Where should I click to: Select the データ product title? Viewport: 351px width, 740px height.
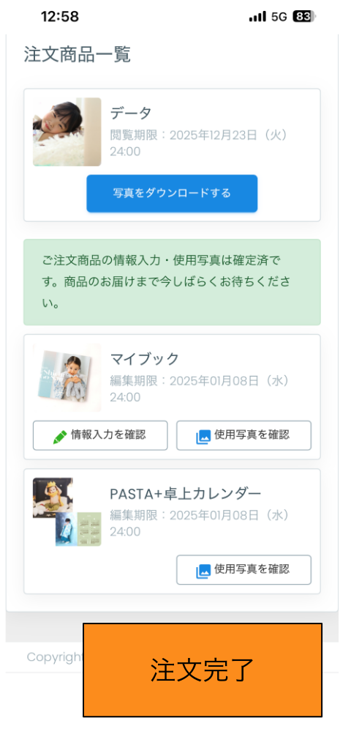pyautogui.click(x=131, y=114)
